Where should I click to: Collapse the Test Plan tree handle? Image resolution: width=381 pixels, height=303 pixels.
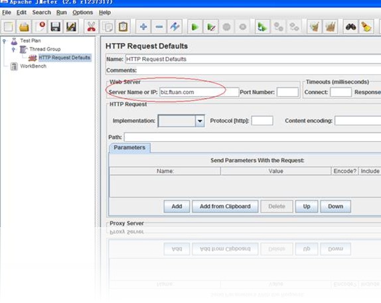click(4, 41)
